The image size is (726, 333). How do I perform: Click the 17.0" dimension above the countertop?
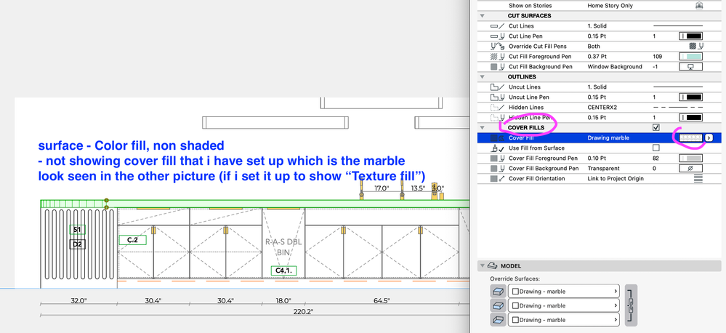pyautogui.click(x=382, y=188)
